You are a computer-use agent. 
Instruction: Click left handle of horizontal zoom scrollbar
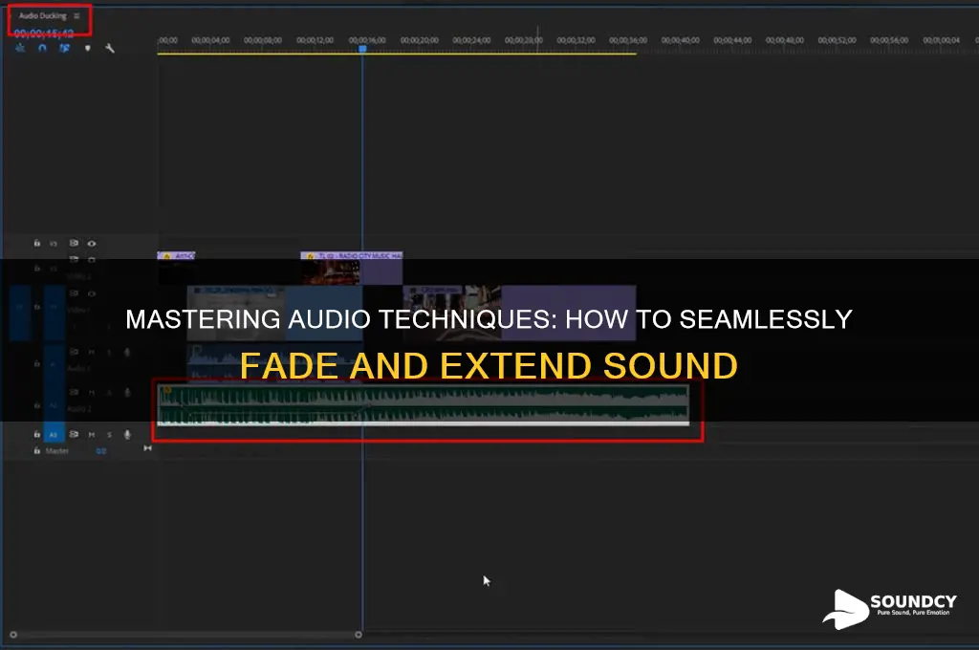[x=13, y=635]
